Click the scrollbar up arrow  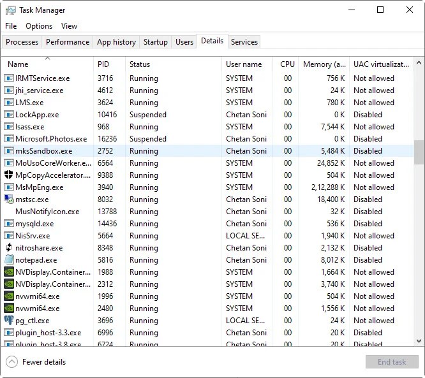419,63
